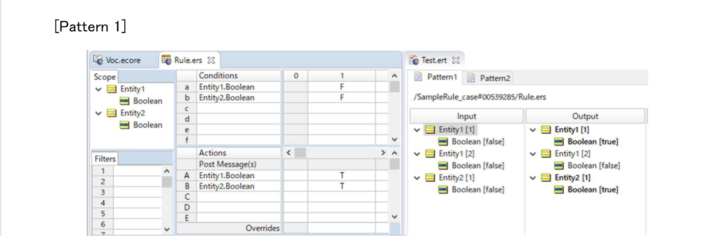Screen dimensions: 713x236
Task: Select rule column 0 header
Action: tap(296, 76)
